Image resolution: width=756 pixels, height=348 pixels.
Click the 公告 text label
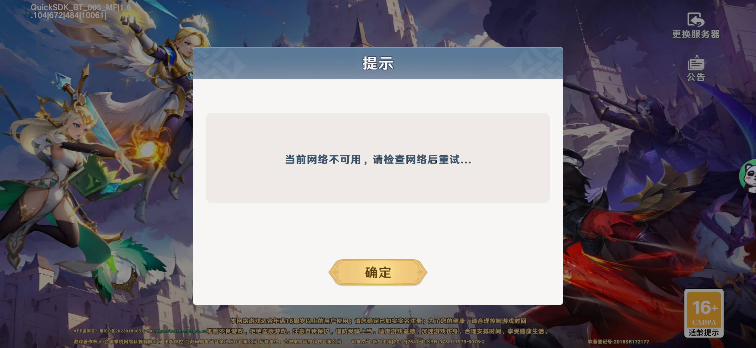click(696, 77)
